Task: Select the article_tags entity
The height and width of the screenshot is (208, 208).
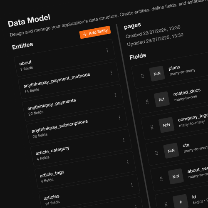Action: [85, 170]
